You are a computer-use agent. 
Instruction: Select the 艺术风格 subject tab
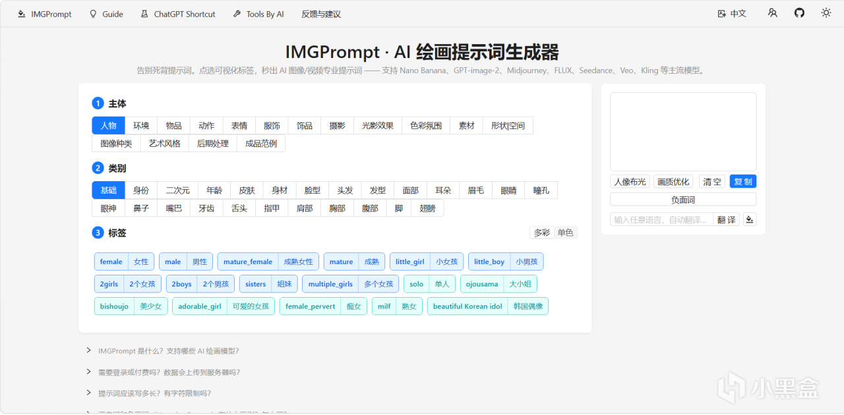[x=164, y=143]
